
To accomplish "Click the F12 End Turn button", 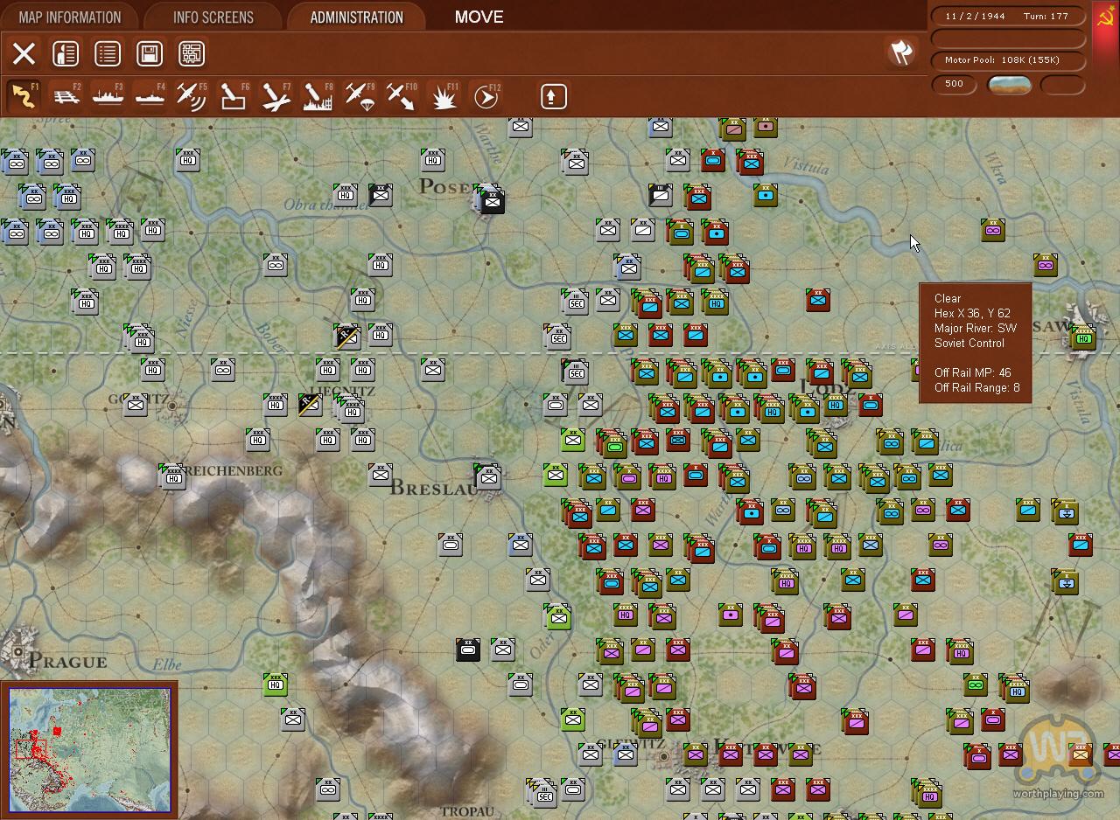I will pos(486,96).
